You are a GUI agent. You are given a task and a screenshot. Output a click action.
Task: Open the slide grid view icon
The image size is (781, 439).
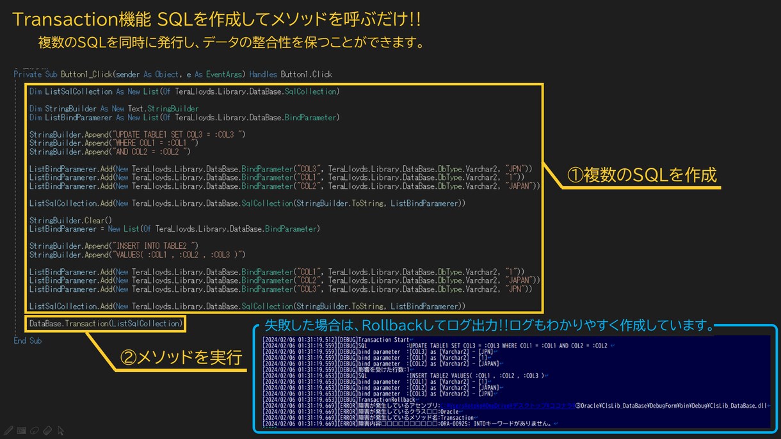pos(21,430)
